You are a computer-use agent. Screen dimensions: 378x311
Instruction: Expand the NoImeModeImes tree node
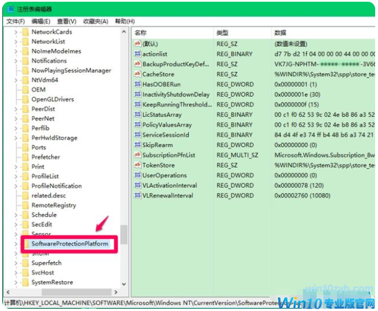[x=16, y=51]
